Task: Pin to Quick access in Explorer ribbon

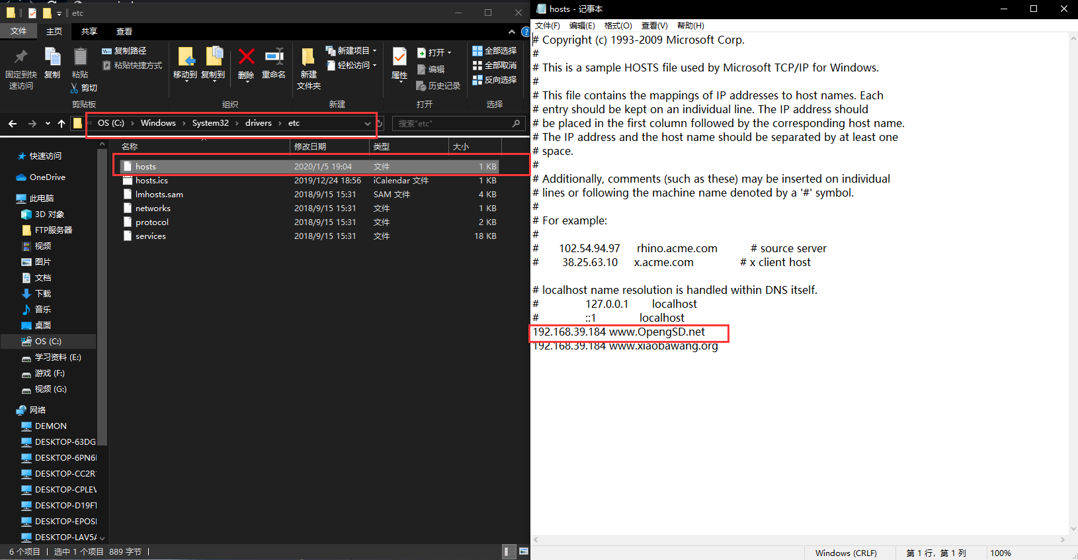Action: (21, 69)
